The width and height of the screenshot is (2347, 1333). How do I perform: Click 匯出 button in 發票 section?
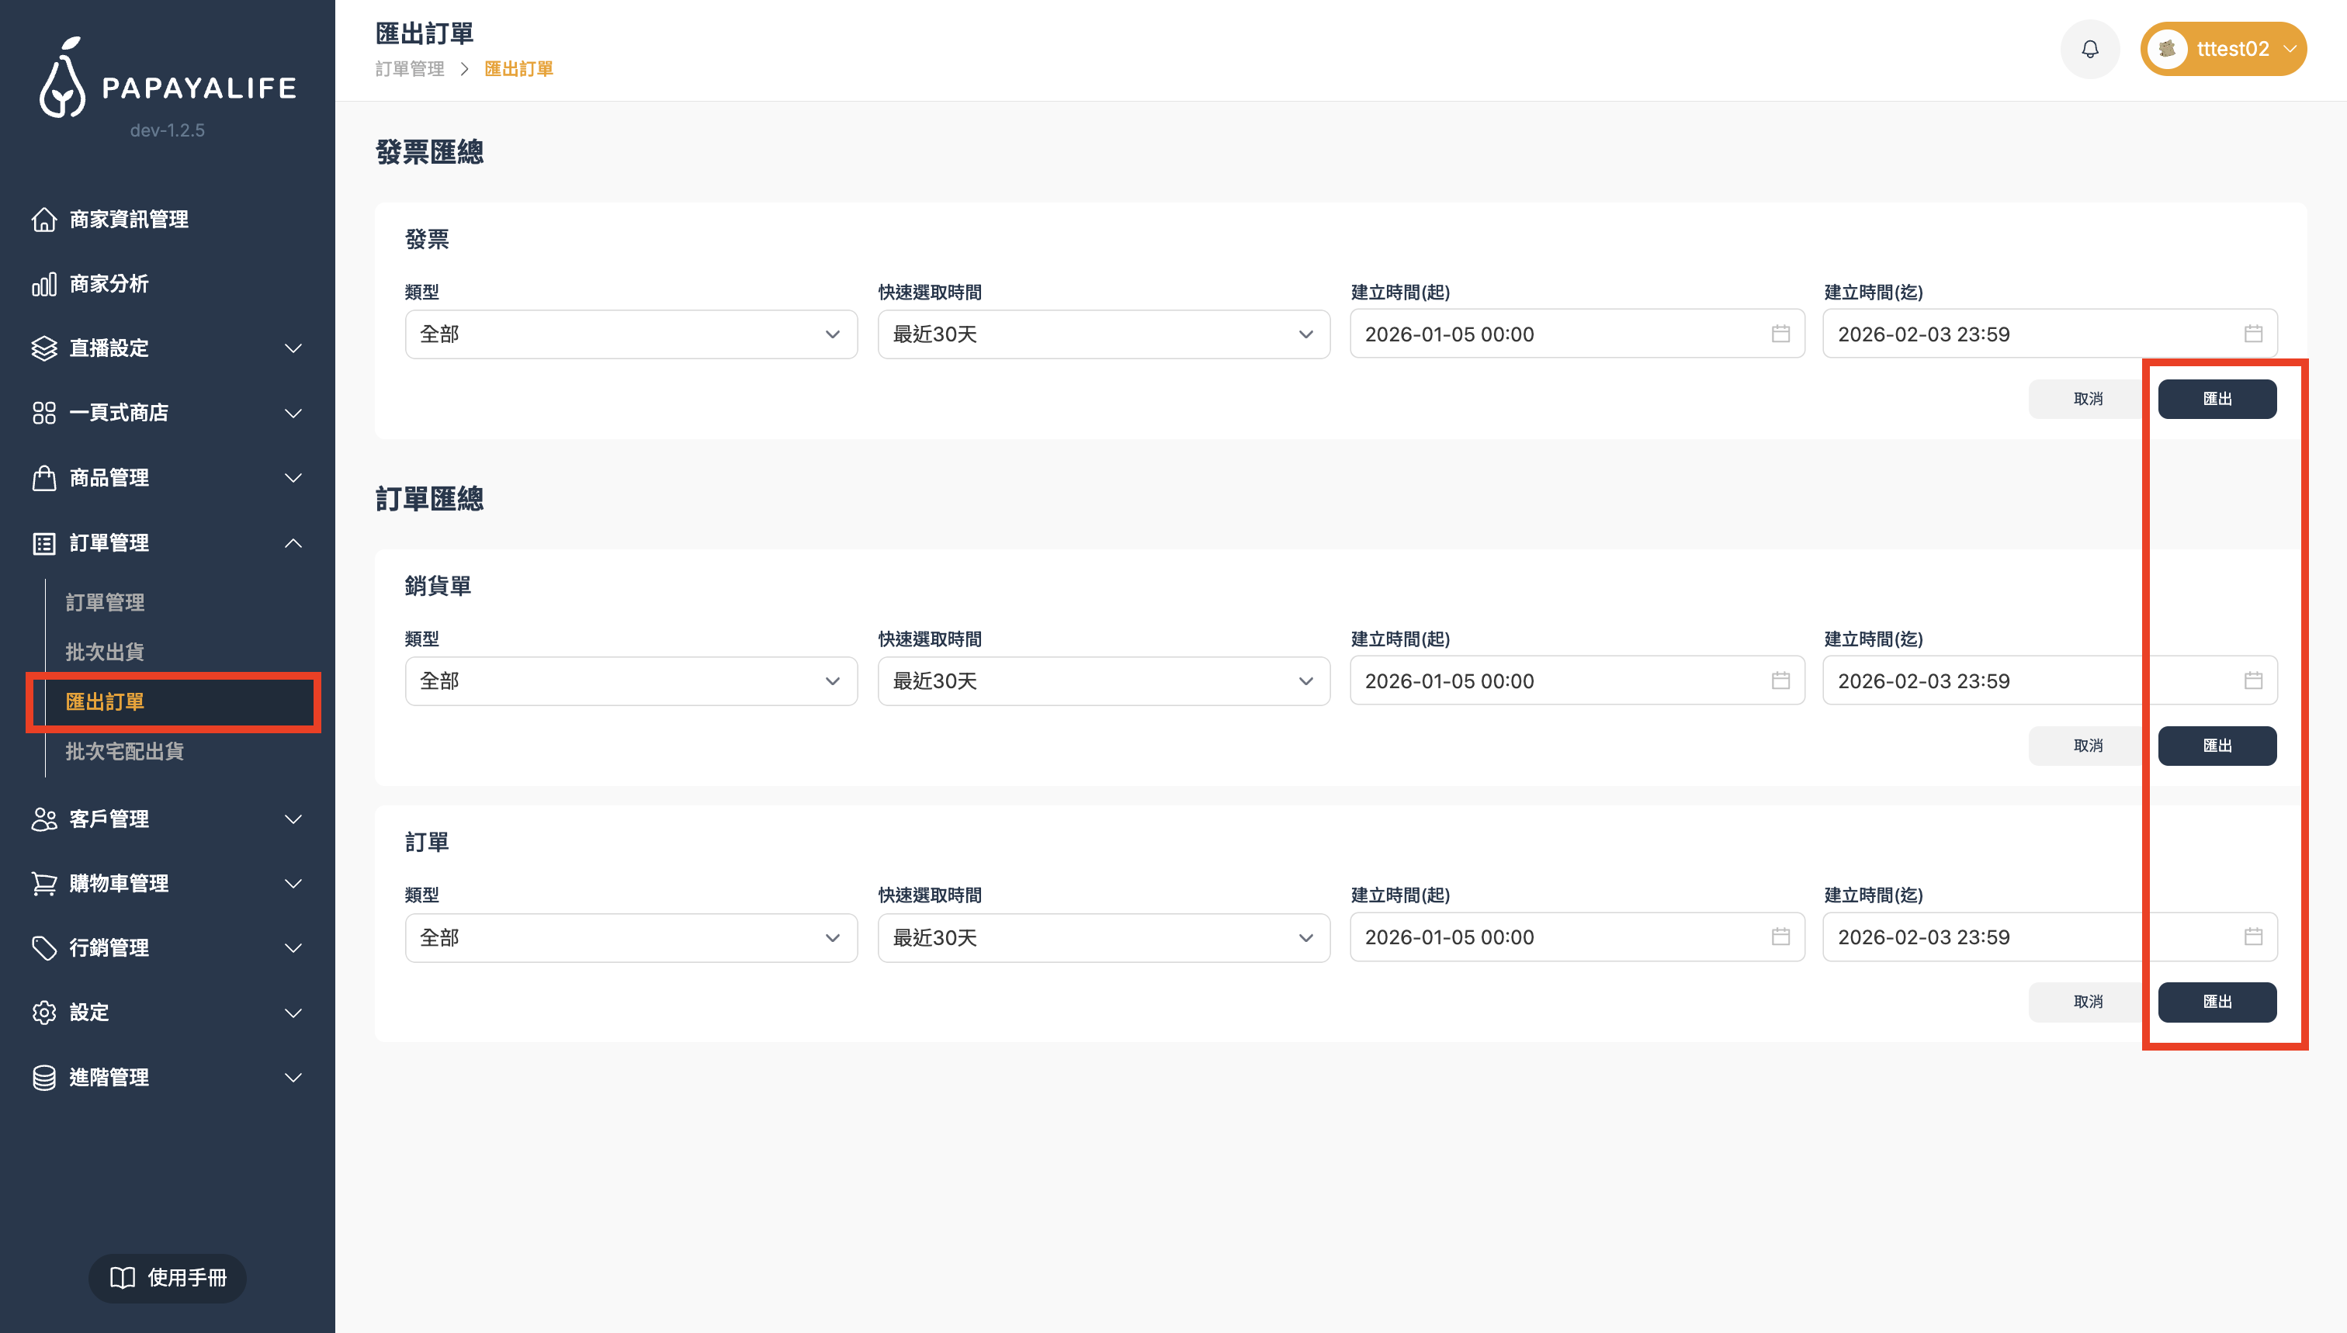tap(2216, 399)
